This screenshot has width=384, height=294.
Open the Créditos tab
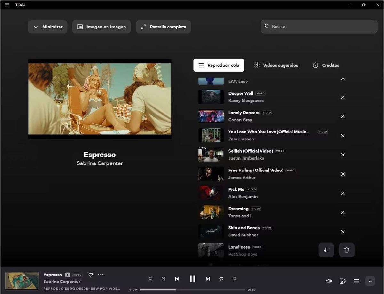326,65
